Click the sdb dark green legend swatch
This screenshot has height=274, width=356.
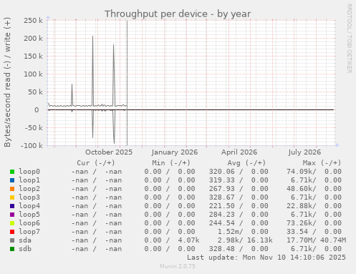point(12,249)
